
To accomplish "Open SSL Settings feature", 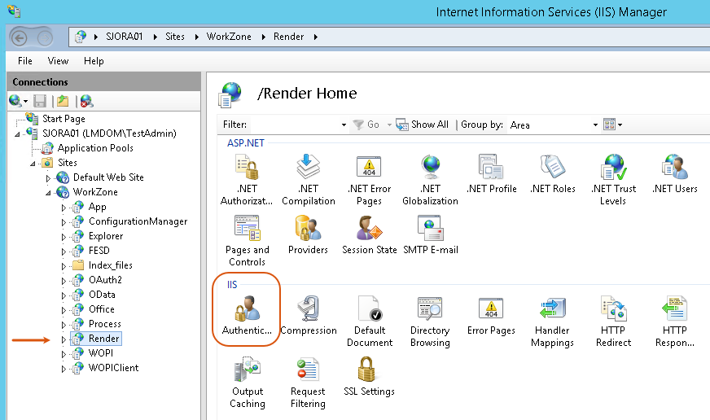I will 369,377.
